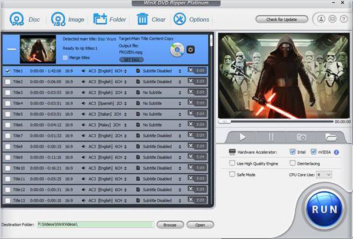Open the CPU Core Use dropdown

point(324,174)
